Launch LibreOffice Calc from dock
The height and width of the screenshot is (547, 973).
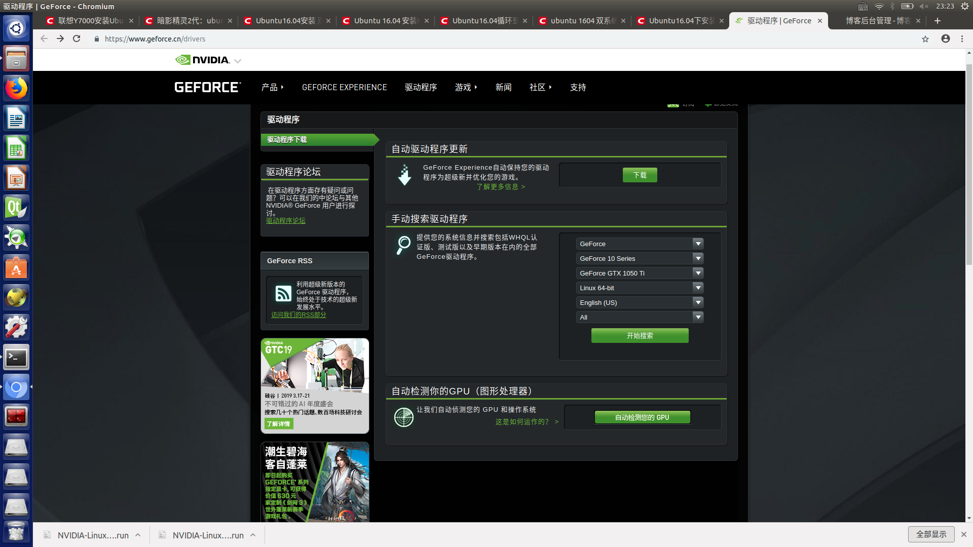click(x=16, y=148)
